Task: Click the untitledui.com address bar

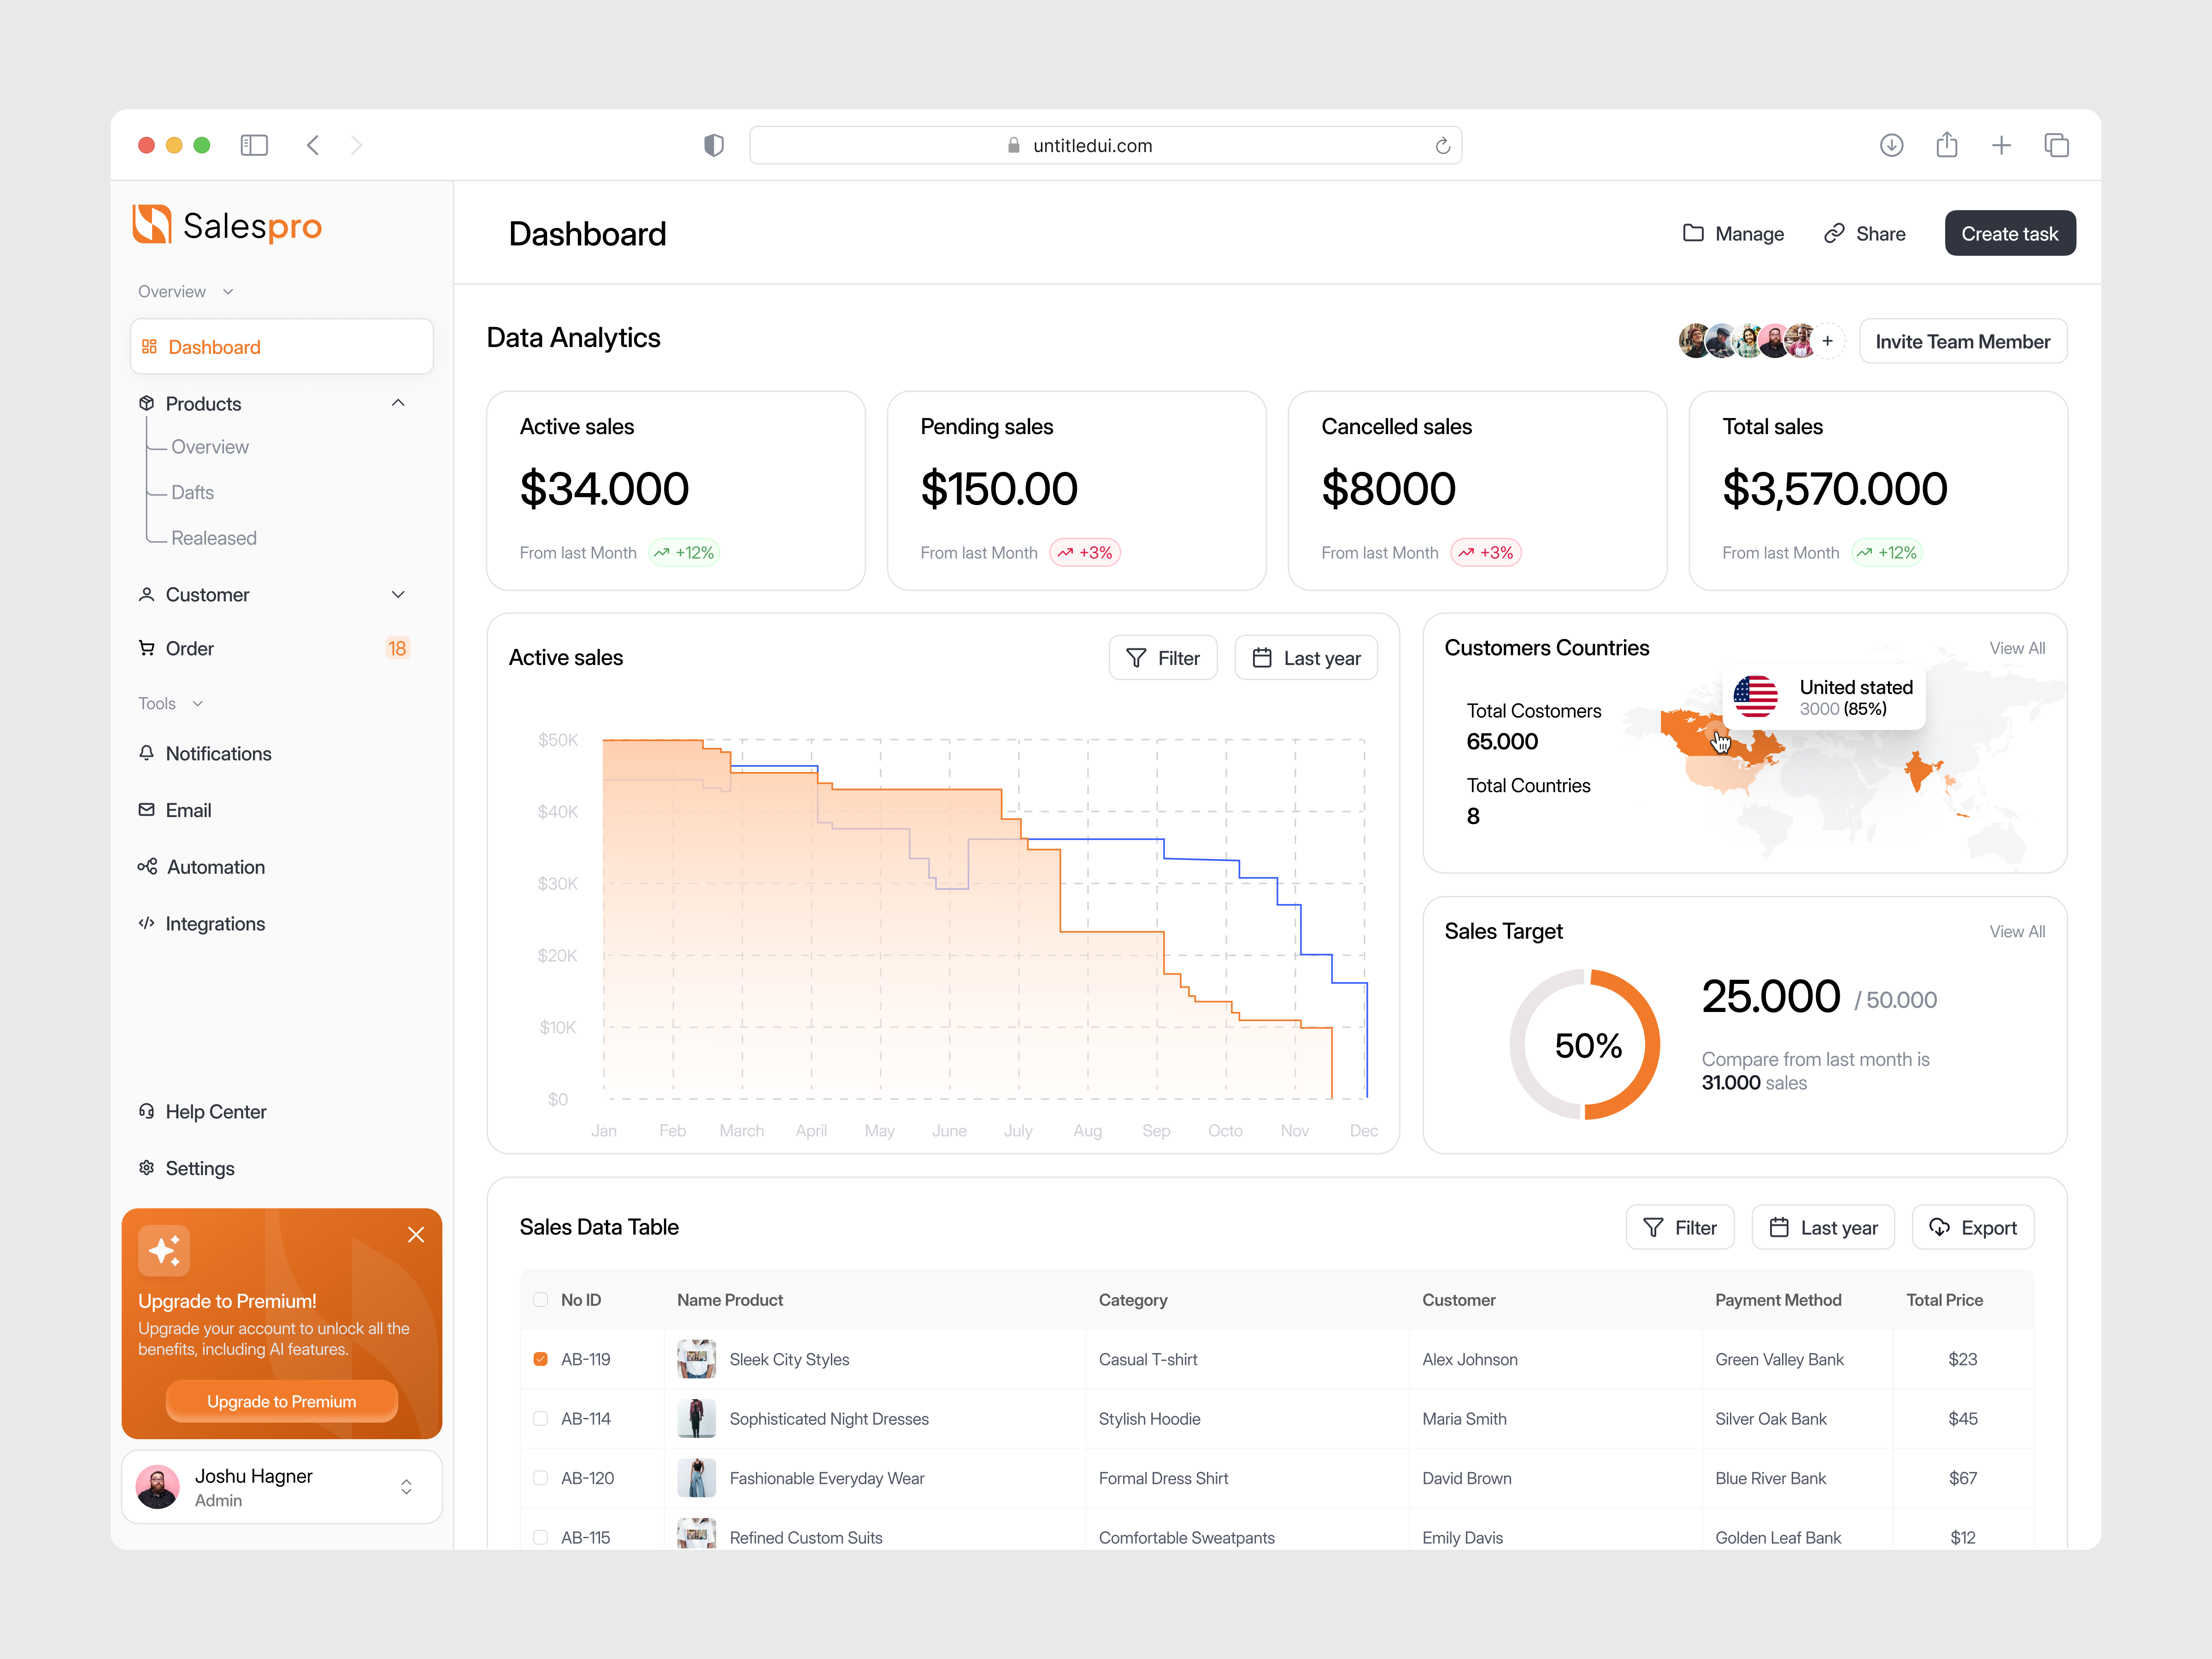Action: 1092,145
